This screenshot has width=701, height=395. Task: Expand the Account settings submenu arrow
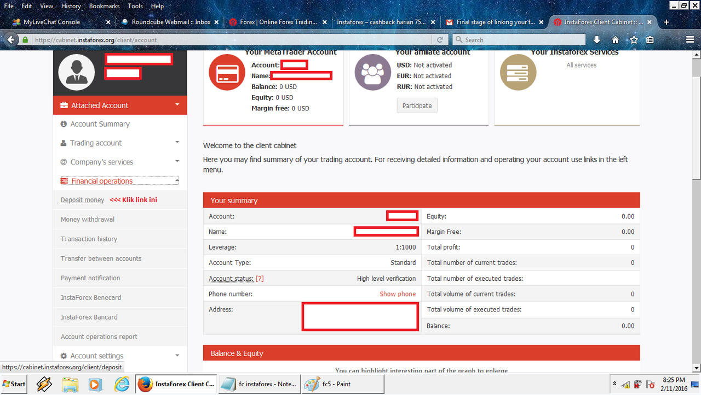pos(177,356)
